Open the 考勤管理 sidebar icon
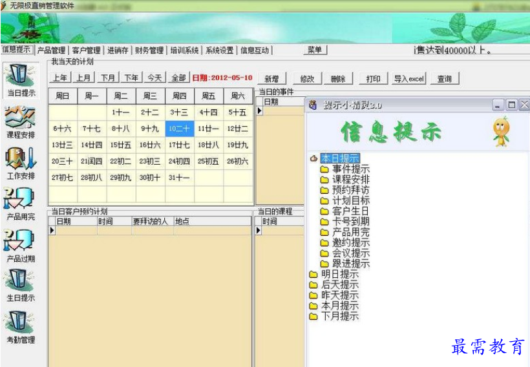Image resolution: width=530 pixels, height=367 pixels. tap(19, 328)
